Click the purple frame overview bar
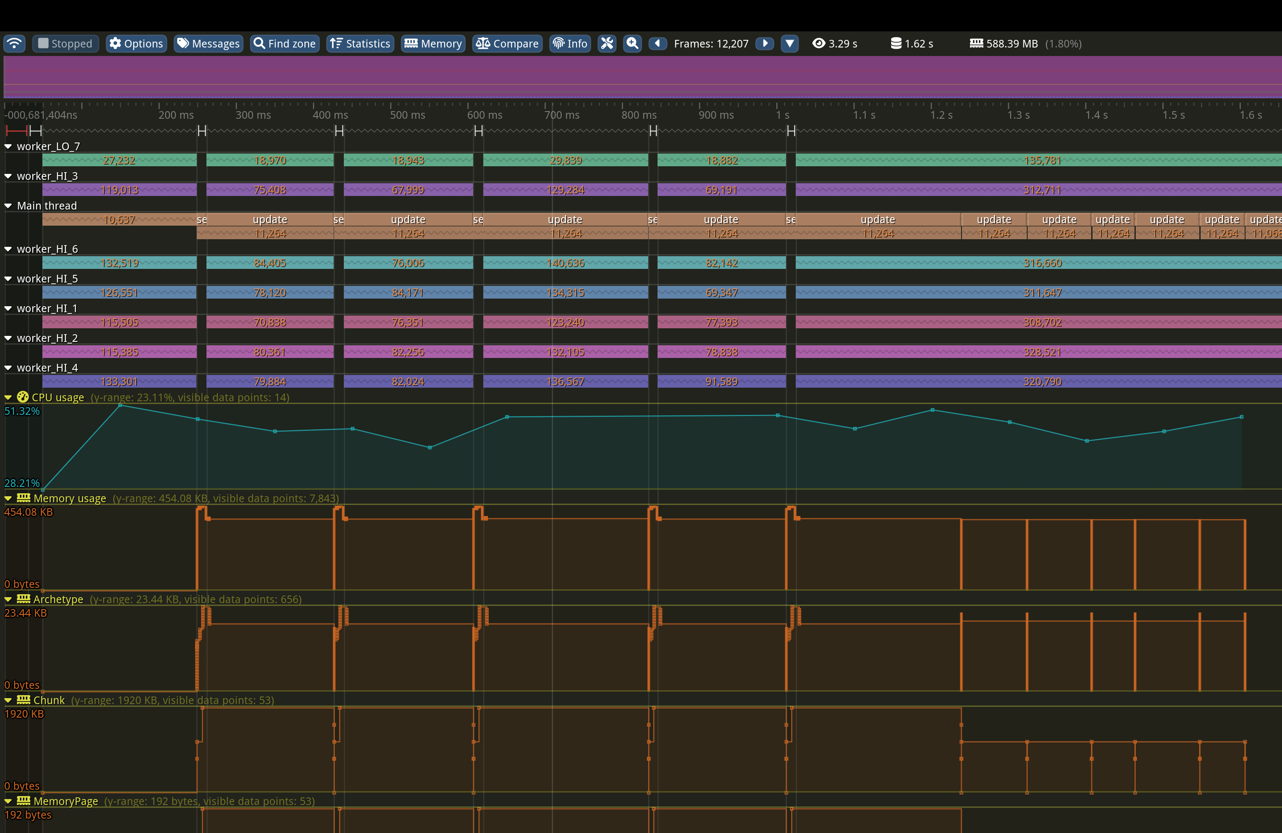 [641, 76]
